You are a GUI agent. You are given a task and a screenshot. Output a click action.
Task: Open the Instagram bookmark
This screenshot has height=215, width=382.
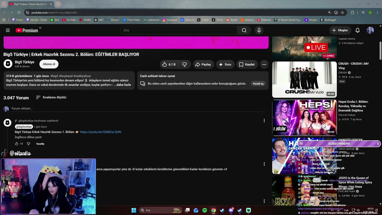pyautogui.click(x=170, y=20)
